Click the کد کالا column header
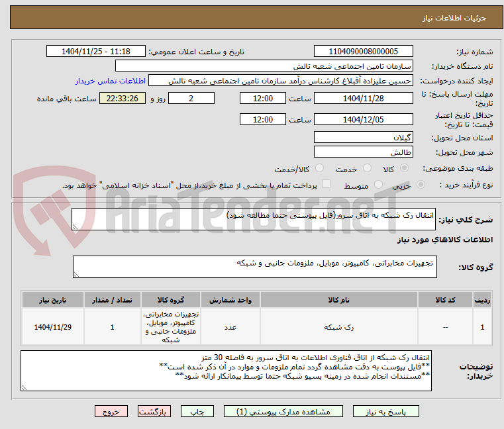This screenshot has width=504, height=429. tap(445, 300)
